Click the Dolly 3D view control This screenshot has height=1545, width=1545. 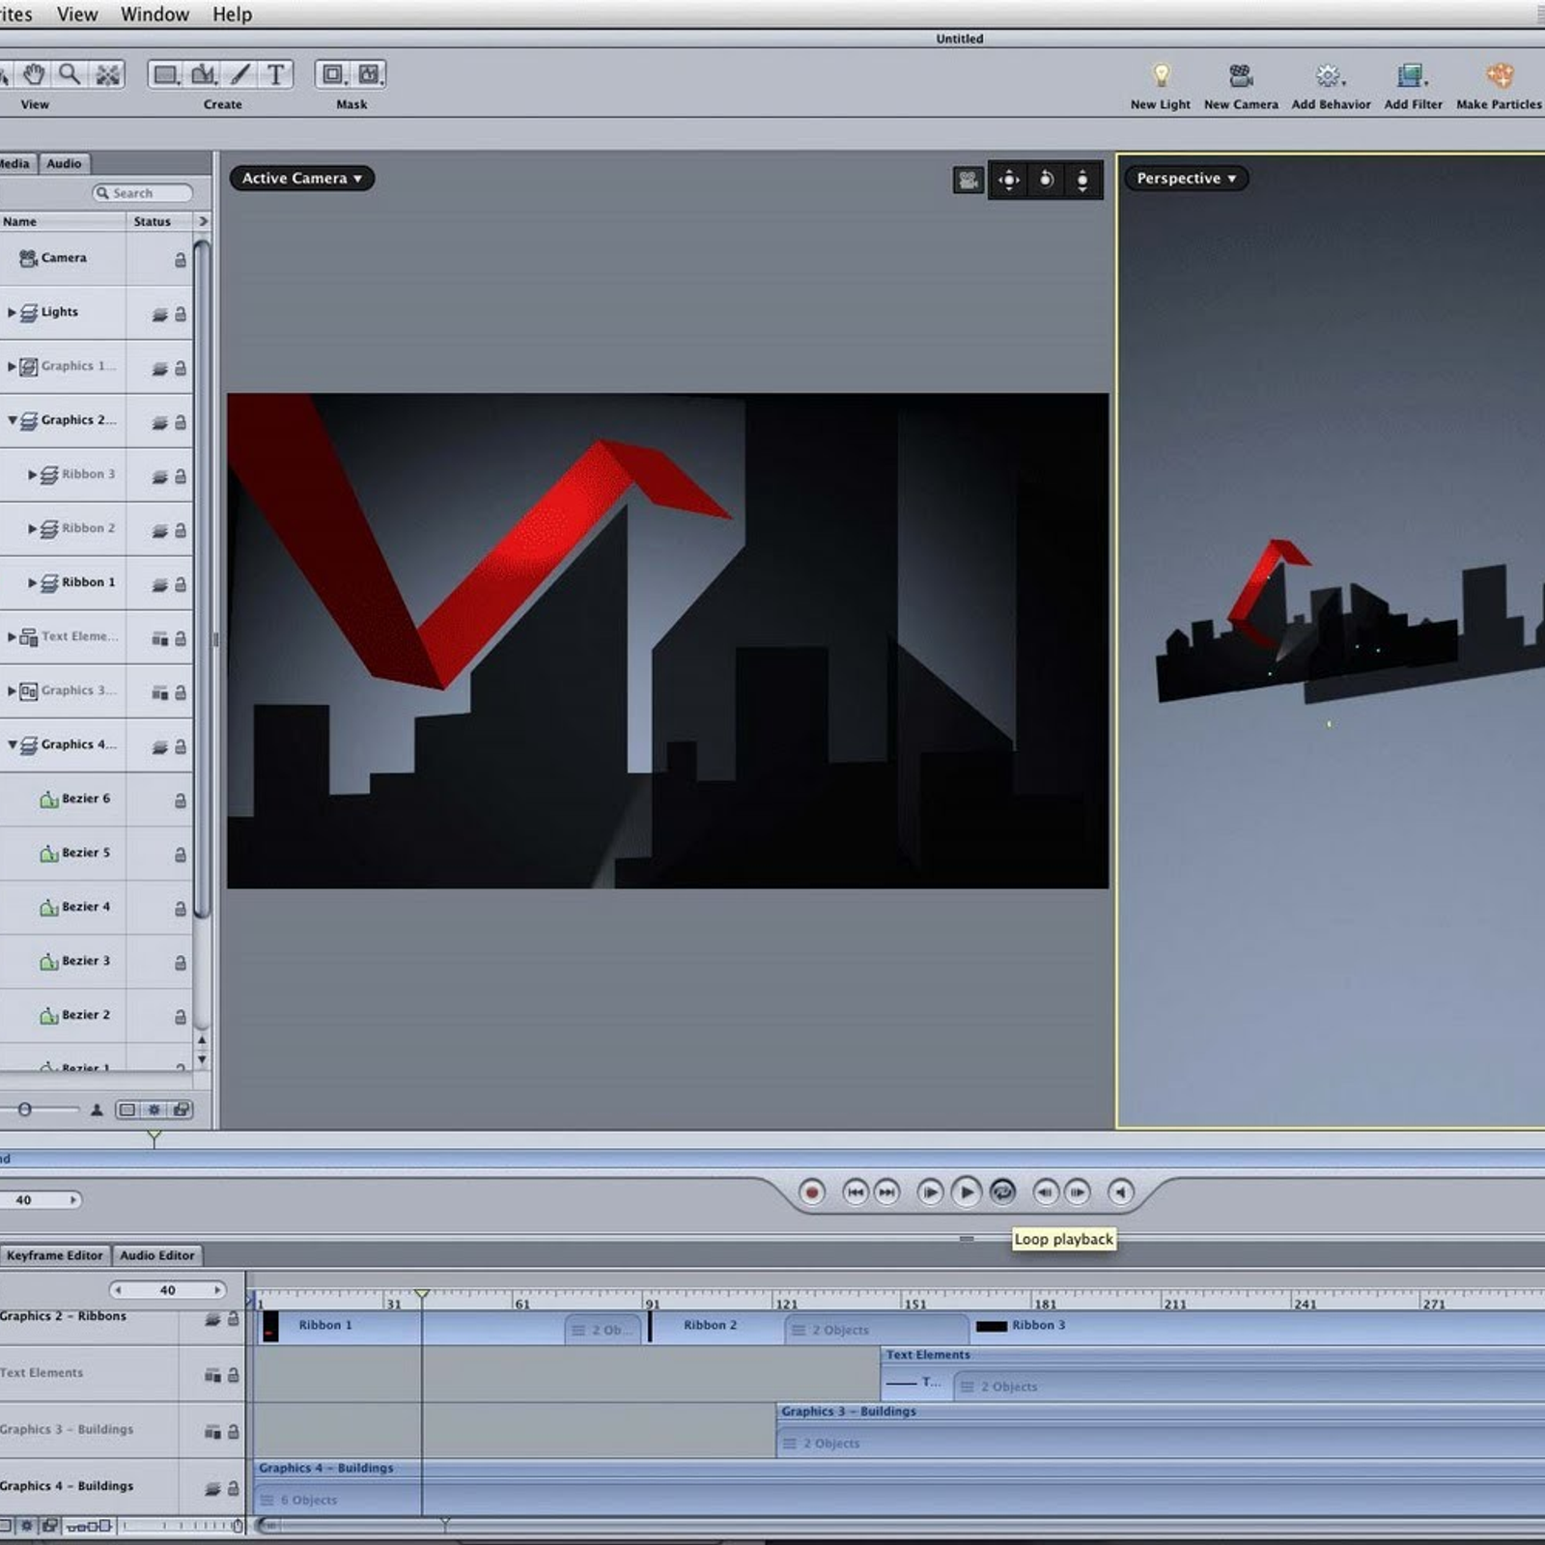click(x=1082, y=180)
